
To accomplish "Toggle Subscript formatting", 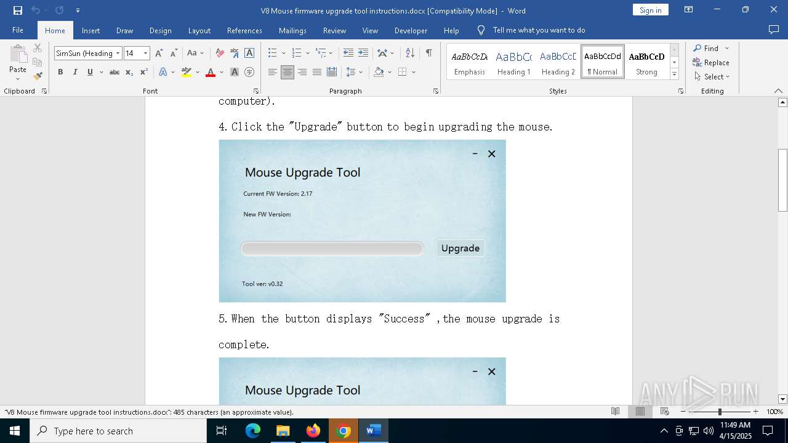I will point(129,72).
